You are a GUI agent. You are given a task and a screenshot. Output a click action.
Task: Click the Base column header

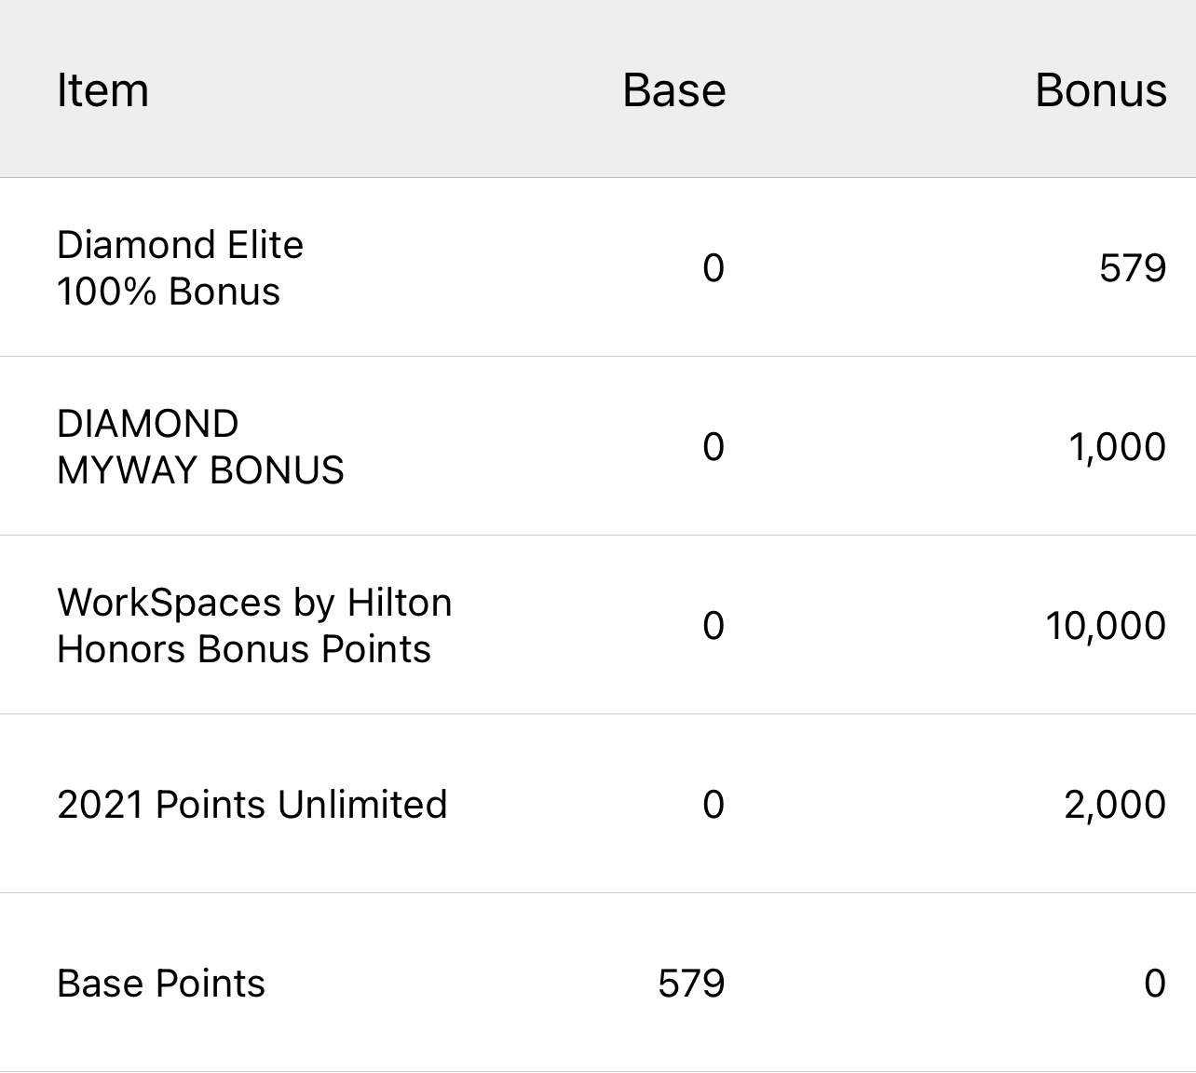673,90
